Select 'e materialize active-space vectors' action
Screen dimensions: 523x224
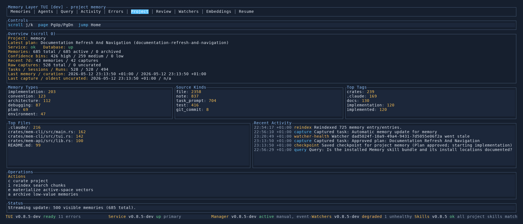[51, 190]
